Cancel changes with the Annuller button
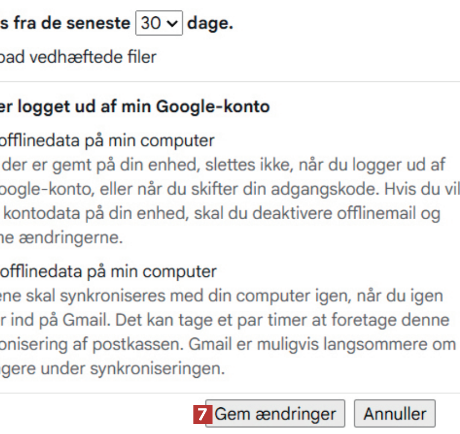Image resolution: width=460 pixels, height=434 pixels. tap(394, 414)
